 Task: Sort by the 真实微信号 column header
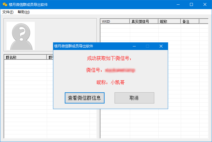144,21
